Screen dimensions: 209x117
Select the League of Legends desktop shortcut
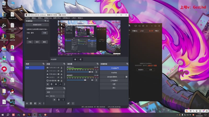4,82
